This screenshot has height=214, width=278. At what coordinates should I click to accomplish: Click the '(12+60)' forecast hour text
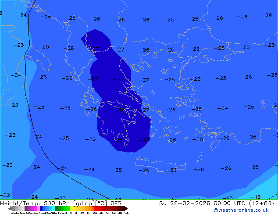[261, 204]
